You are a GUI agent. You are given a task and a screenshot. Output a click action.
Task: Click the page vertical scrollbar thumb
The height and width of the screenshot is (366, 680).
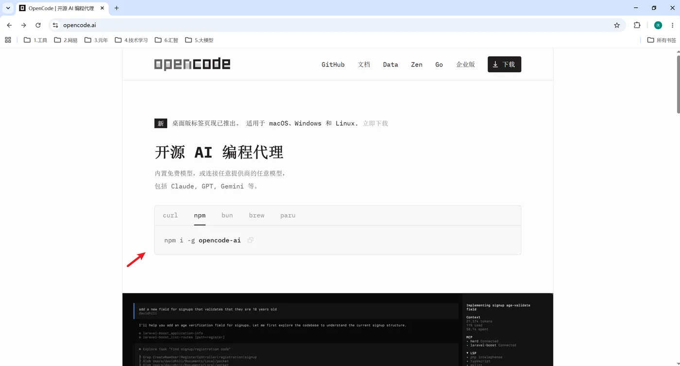pyautogui.click(x=678, y=84)
